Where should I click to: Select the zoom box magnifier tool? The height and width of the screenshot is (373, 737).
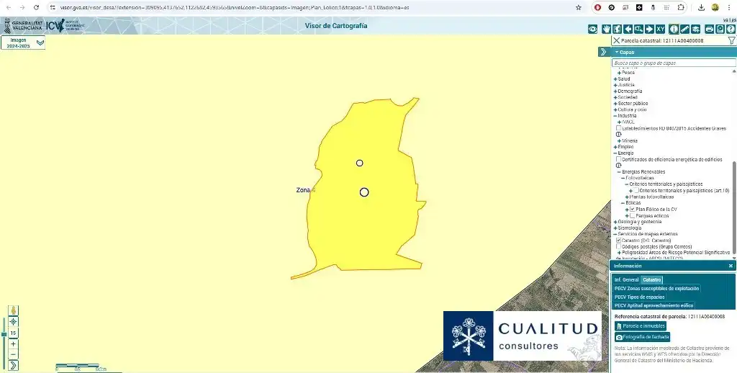(638, 29)
